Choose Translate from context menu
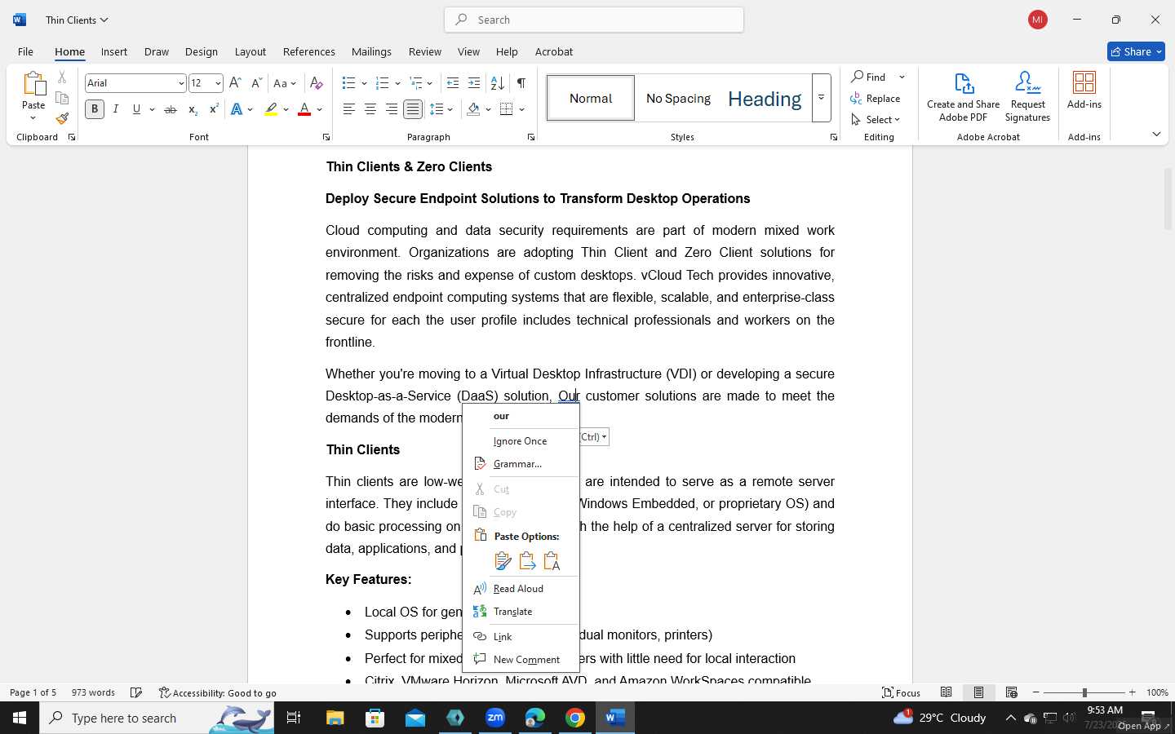This screenshot has height=734, width=1175. point(521,612)
